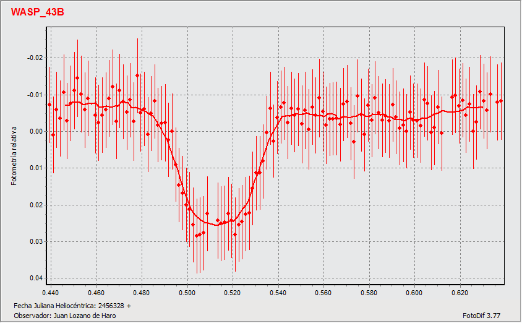
Task: Select the 0.440 x-axis tick label
Action: tap(50, 291)
